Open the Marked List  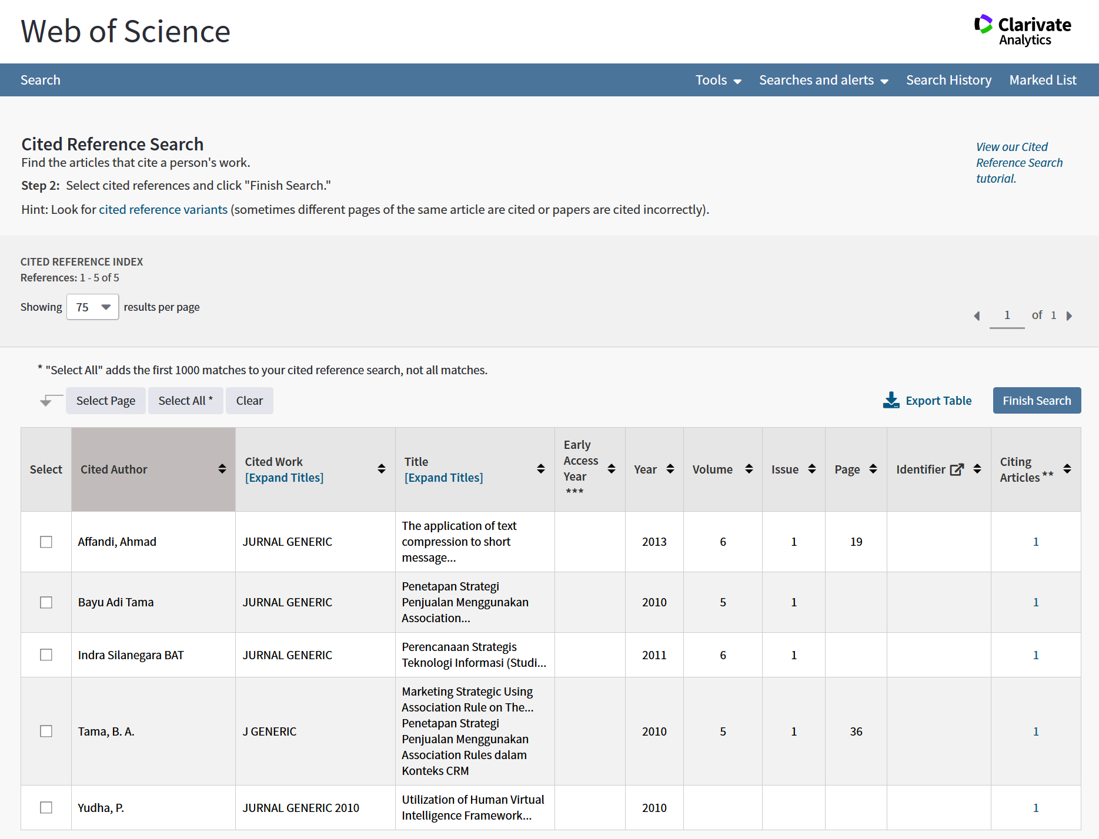click(1043, 80)
